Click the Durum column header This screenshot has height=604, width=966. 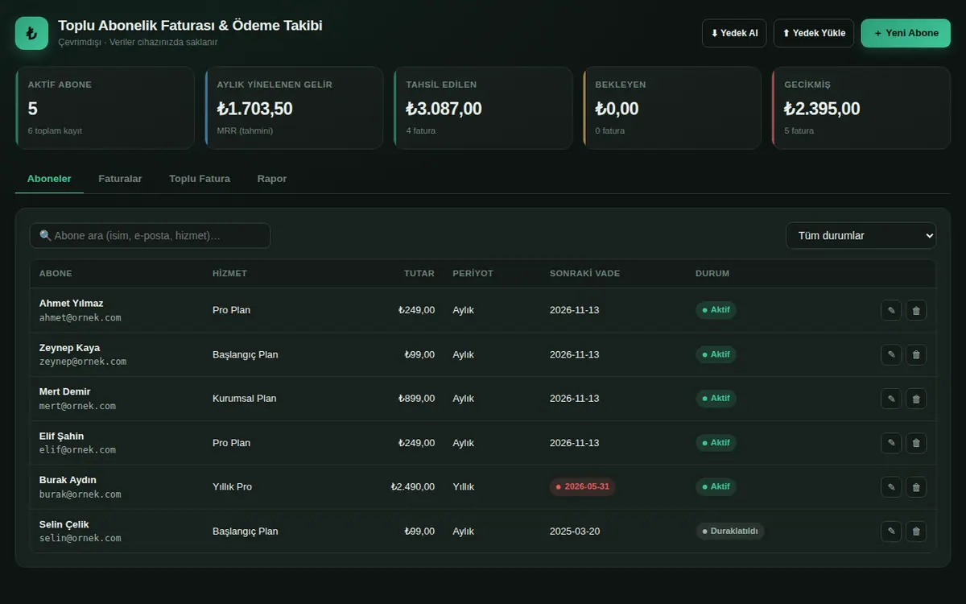pos(712,274)
